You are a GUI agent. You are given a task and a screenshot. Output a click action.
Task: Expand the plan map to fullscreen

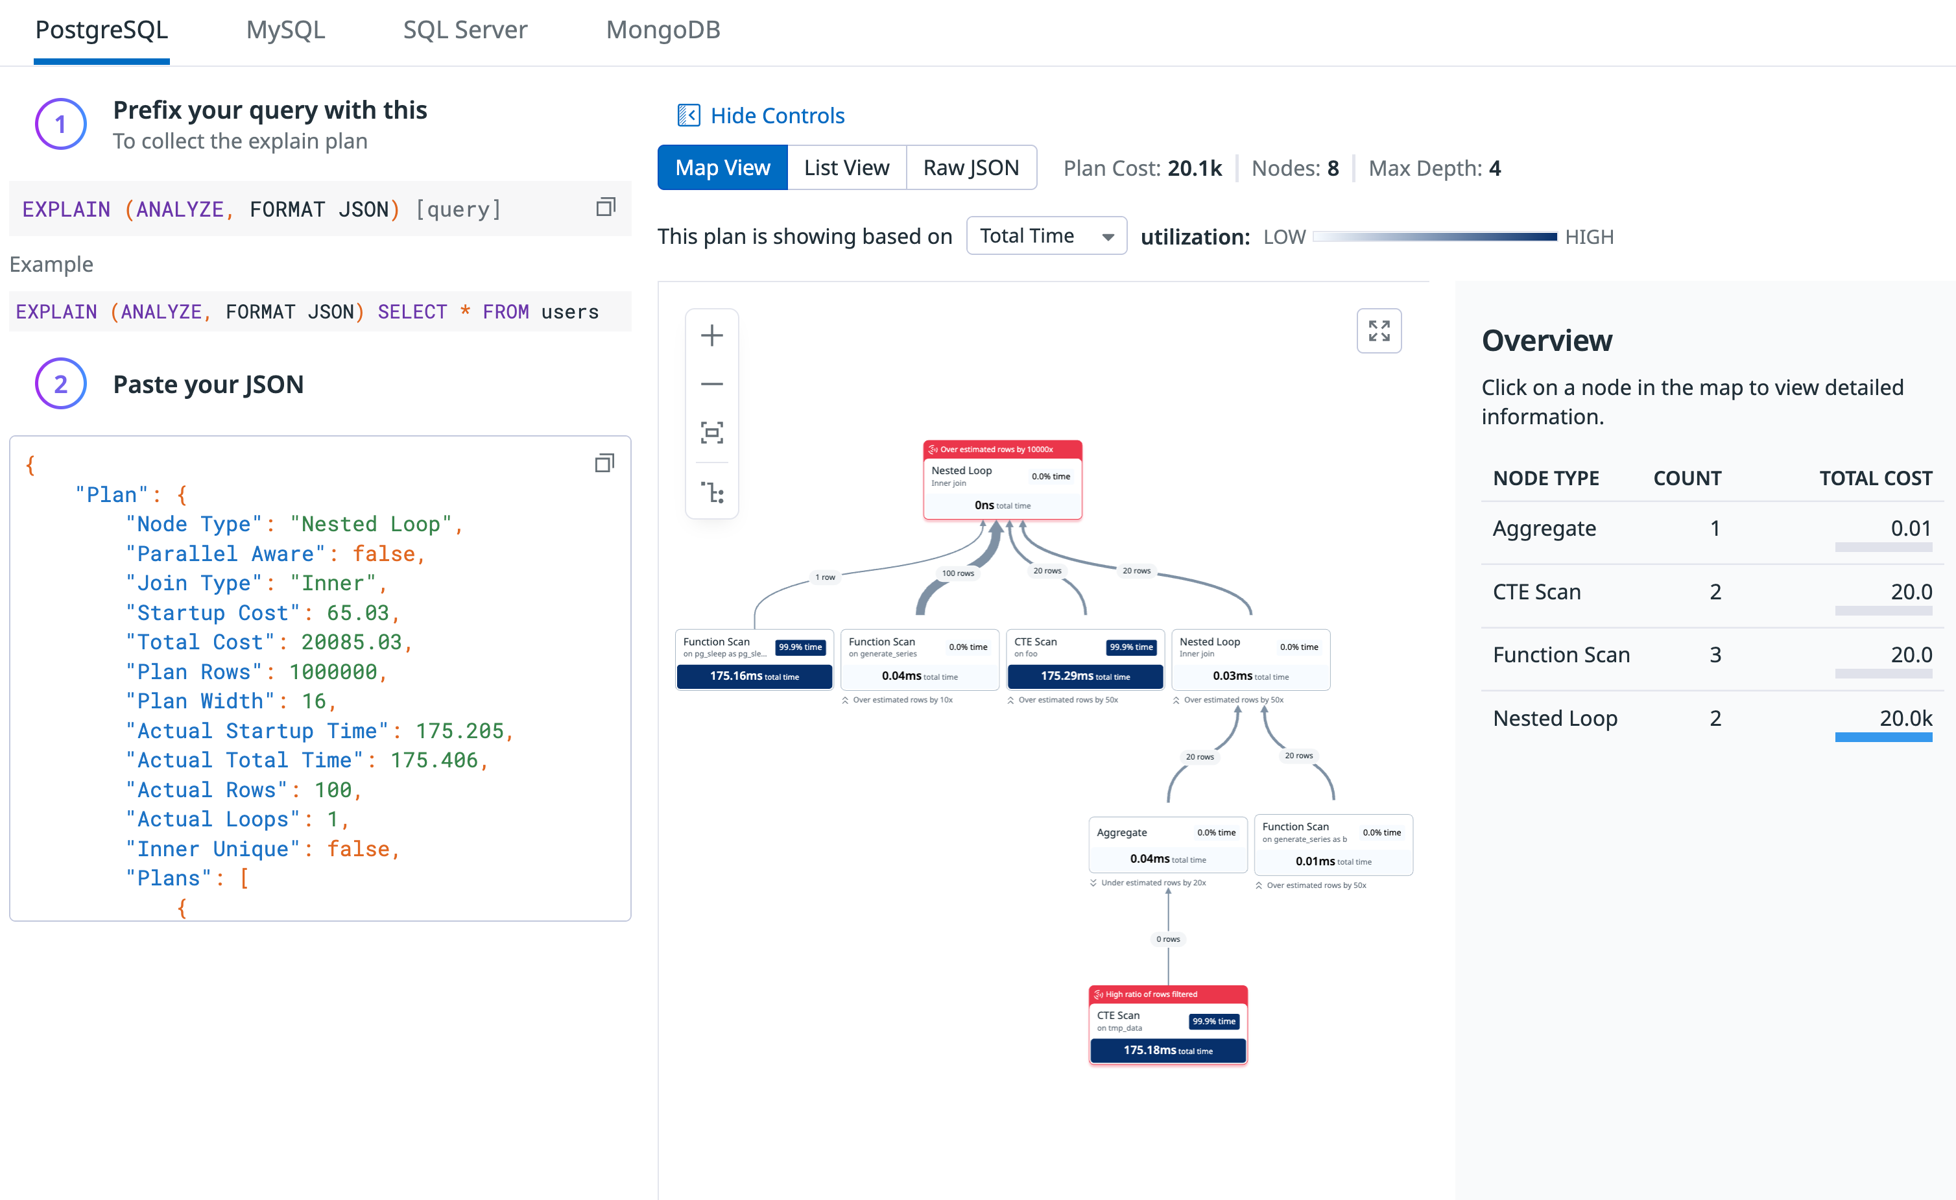[1379, 330]
